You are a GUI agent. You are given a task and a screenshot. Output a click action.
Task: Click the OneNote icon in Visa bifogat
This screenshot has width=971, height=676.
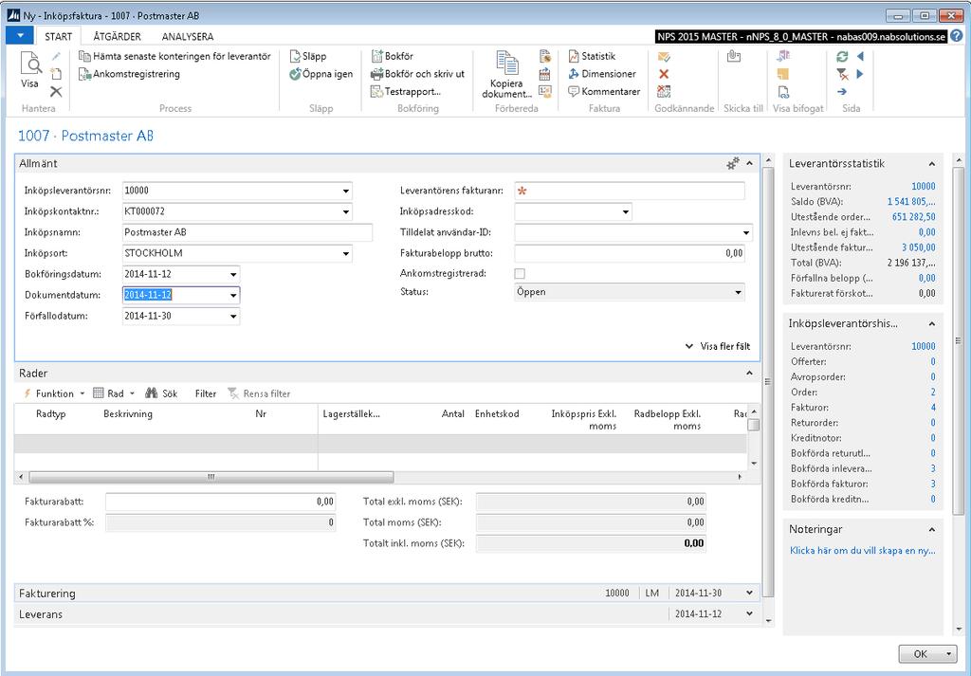(783, 56)
